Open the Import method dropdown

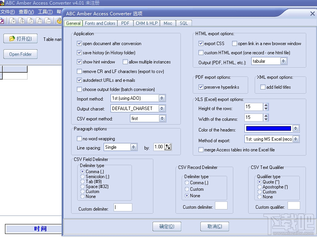point(162,98)
